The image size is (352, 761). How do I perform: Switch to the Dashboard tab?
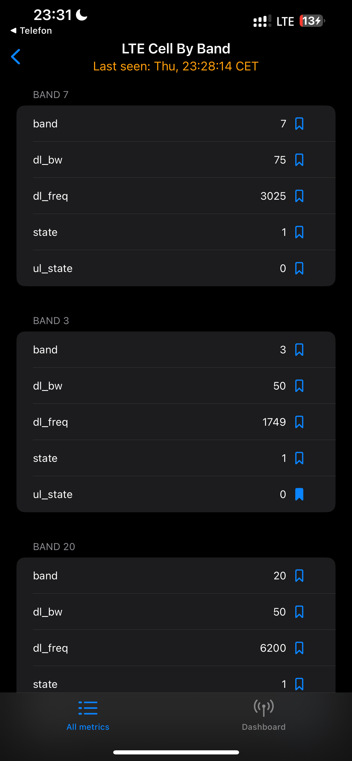tap(264, 715)
